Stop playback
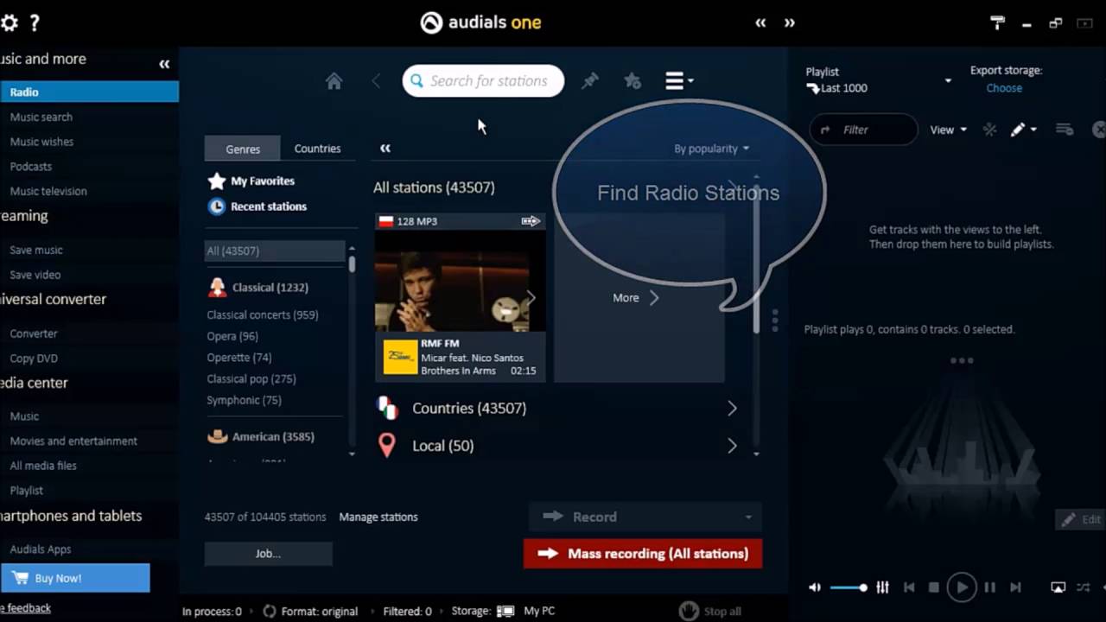Screen dimensions: 1106x622 933,587
